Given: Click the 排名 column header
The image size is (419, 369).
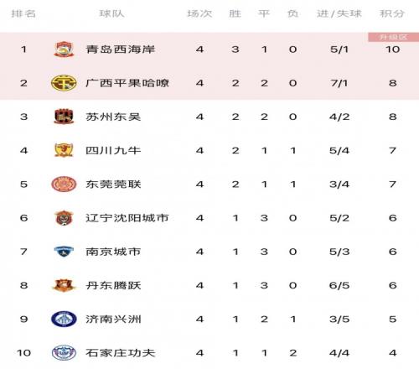Looking at the screenshot, I should tap(23, 13).
